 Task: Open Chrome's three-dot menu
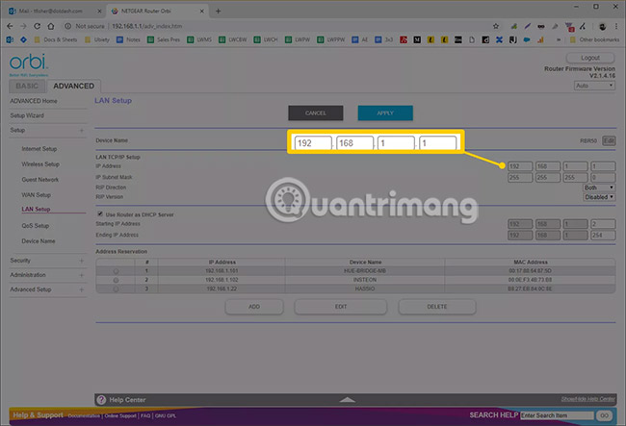coord(616,26)
